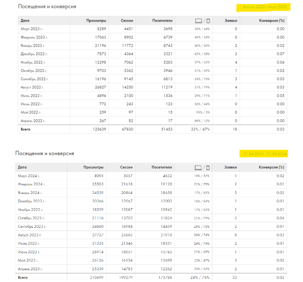Click the "Заявки" header in the lower table
The height and width of the screenshot is (282, 303).
231,167
